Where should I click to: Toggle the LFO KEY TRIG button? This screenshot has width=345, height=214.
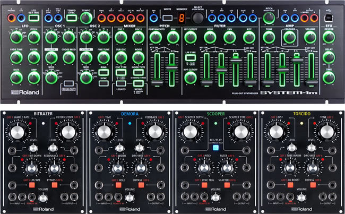click(x=34, y=18)
